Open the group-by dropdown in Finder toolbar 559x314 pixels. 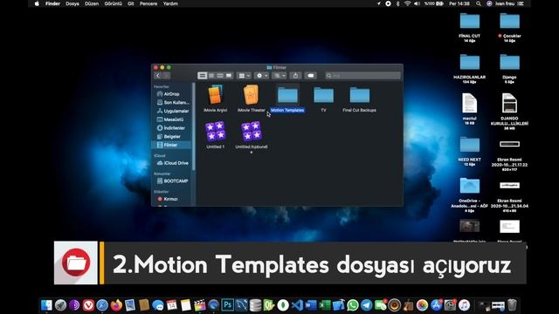pos(245,76)
